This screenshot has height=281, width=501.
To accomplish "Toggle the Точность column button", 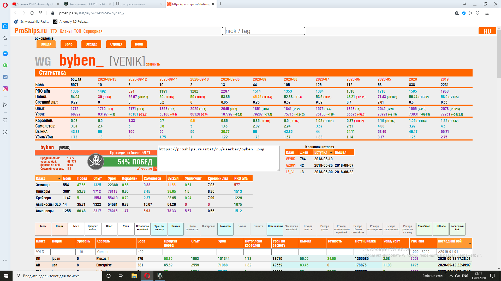I will click(x=225, y=229).
